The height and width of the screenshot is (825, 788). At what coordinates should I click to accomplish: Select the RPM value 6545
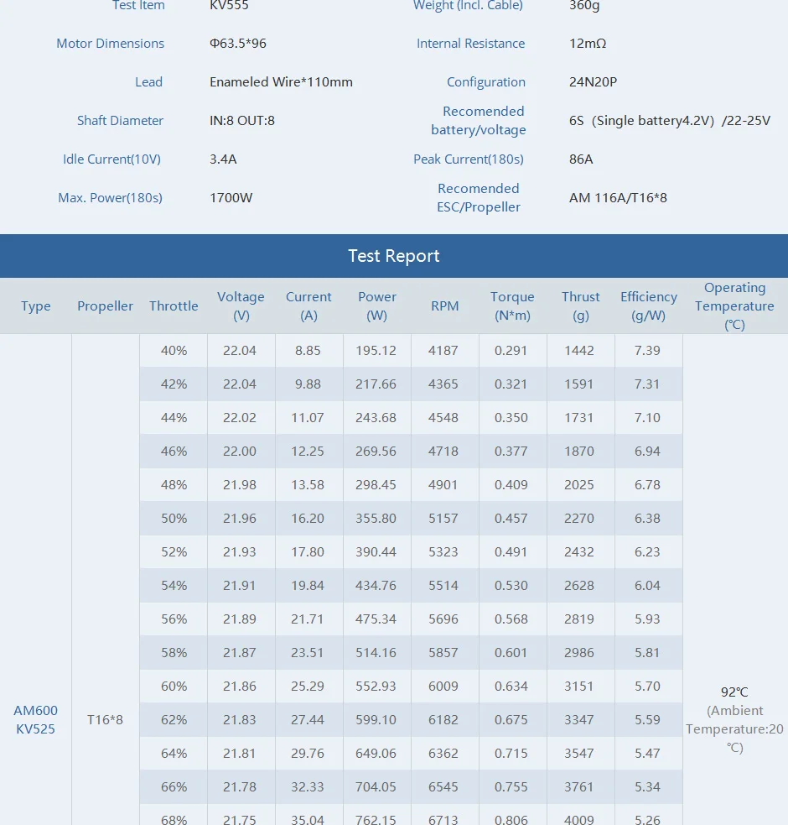pyautogui.click(x=443, y=786)
